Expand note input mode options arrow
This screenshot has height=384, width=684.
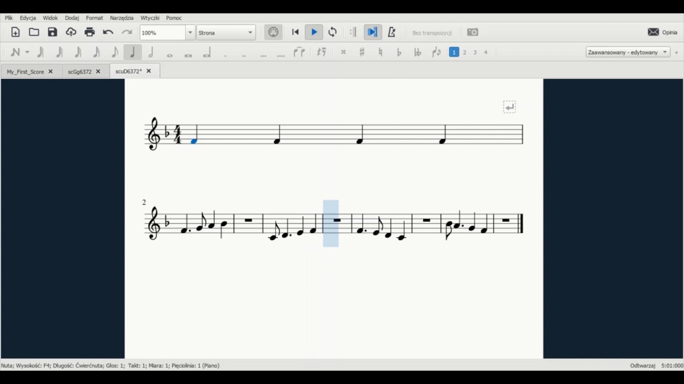coord(27,52)
